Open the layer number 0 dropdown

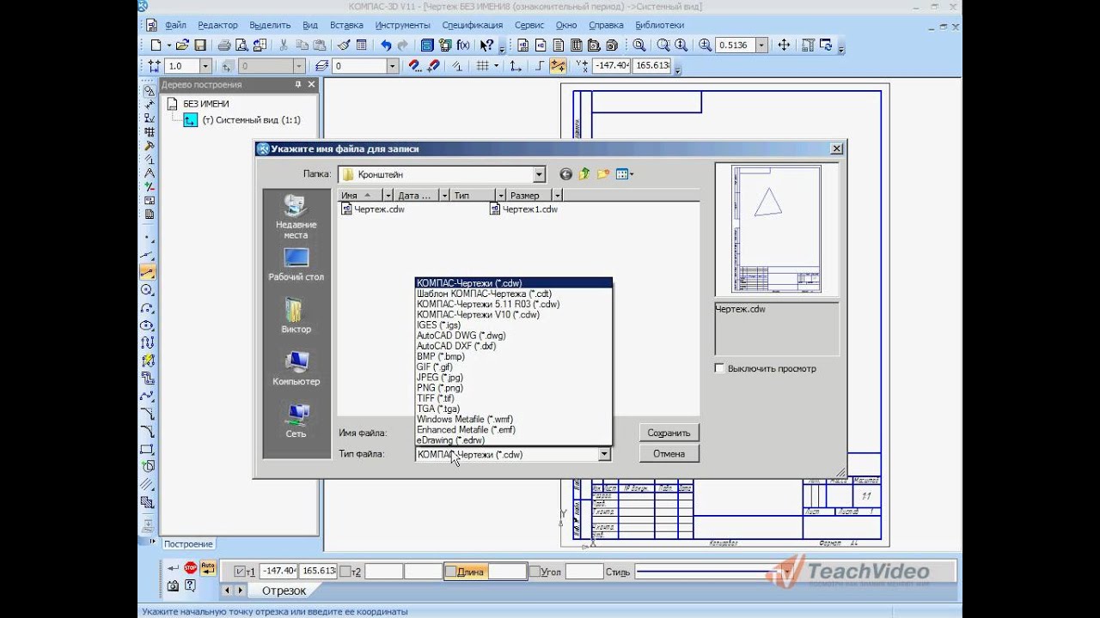[393, 65]
